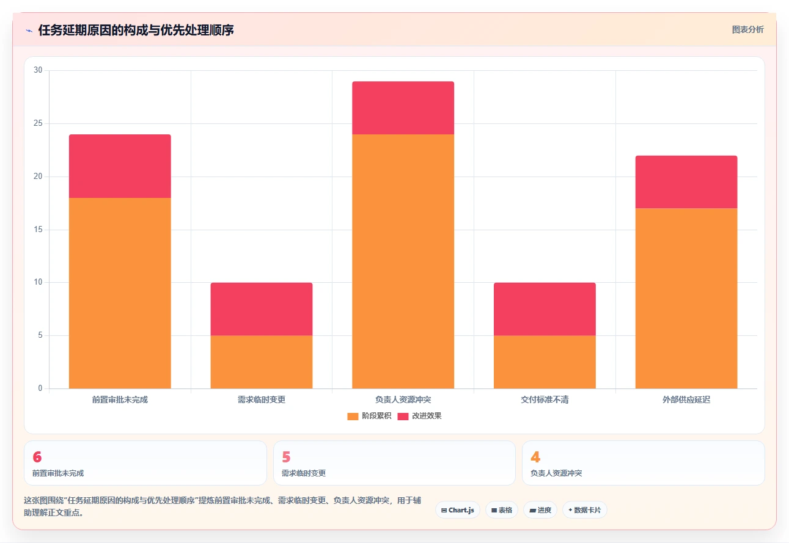Click the orange bar segment for 交付标准不清

tap(545, 362)
